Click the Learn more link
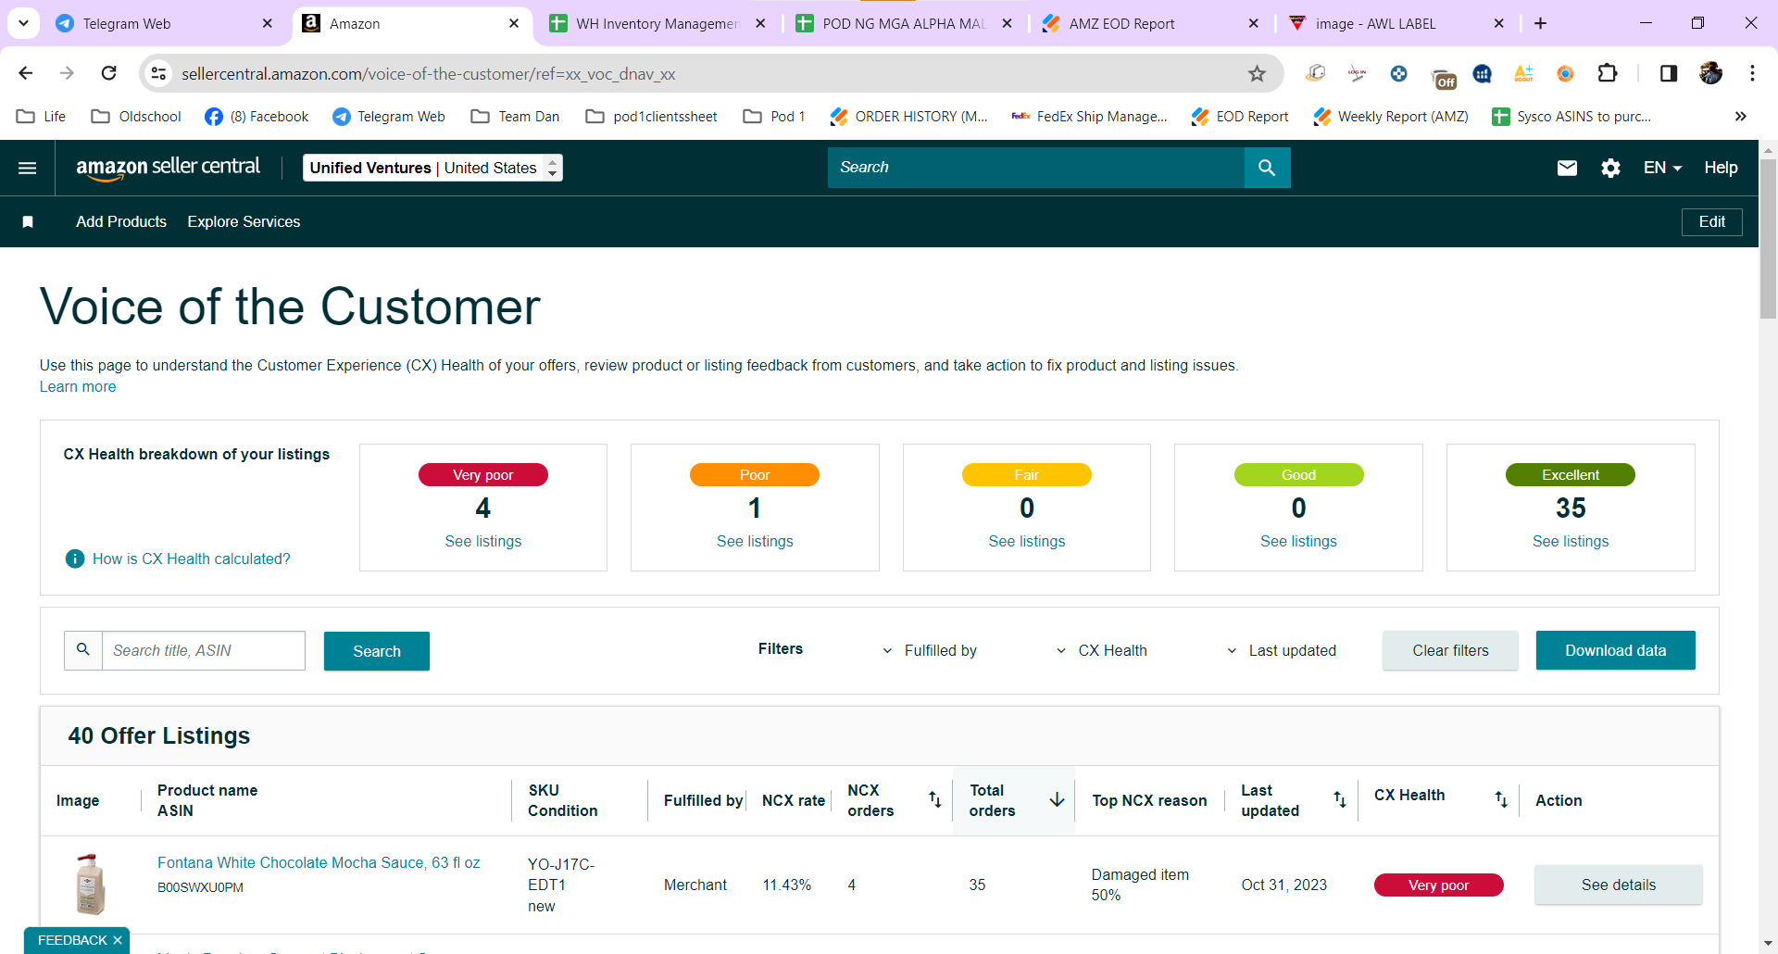Image resolution: width=1778 pixels, height=954 pixels. (x=78, y=386)
